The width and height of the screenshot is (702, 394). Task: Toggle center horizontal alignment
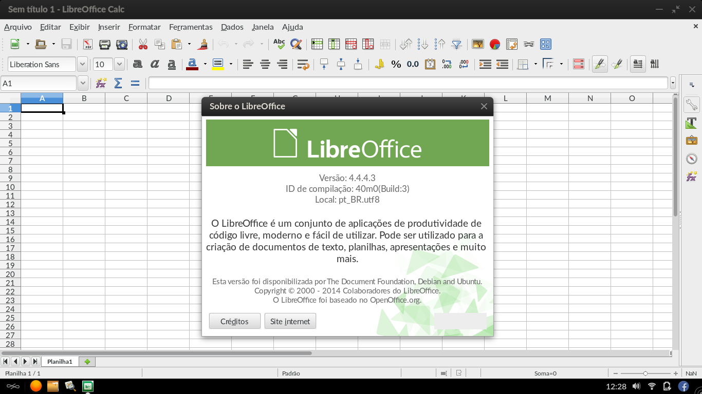(x=265, y=64)
